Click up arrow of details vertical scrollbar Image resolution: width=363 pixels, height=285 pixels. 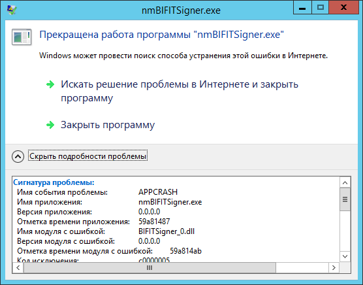click(x=345, y=182)
